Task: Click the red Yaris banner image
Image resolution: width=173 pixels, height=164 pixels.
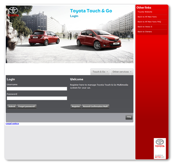Action: click(x=70, y=35)
